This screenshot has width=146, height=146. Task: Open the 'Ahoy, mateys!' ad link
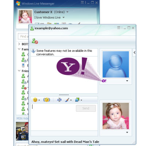coord(65,142)
